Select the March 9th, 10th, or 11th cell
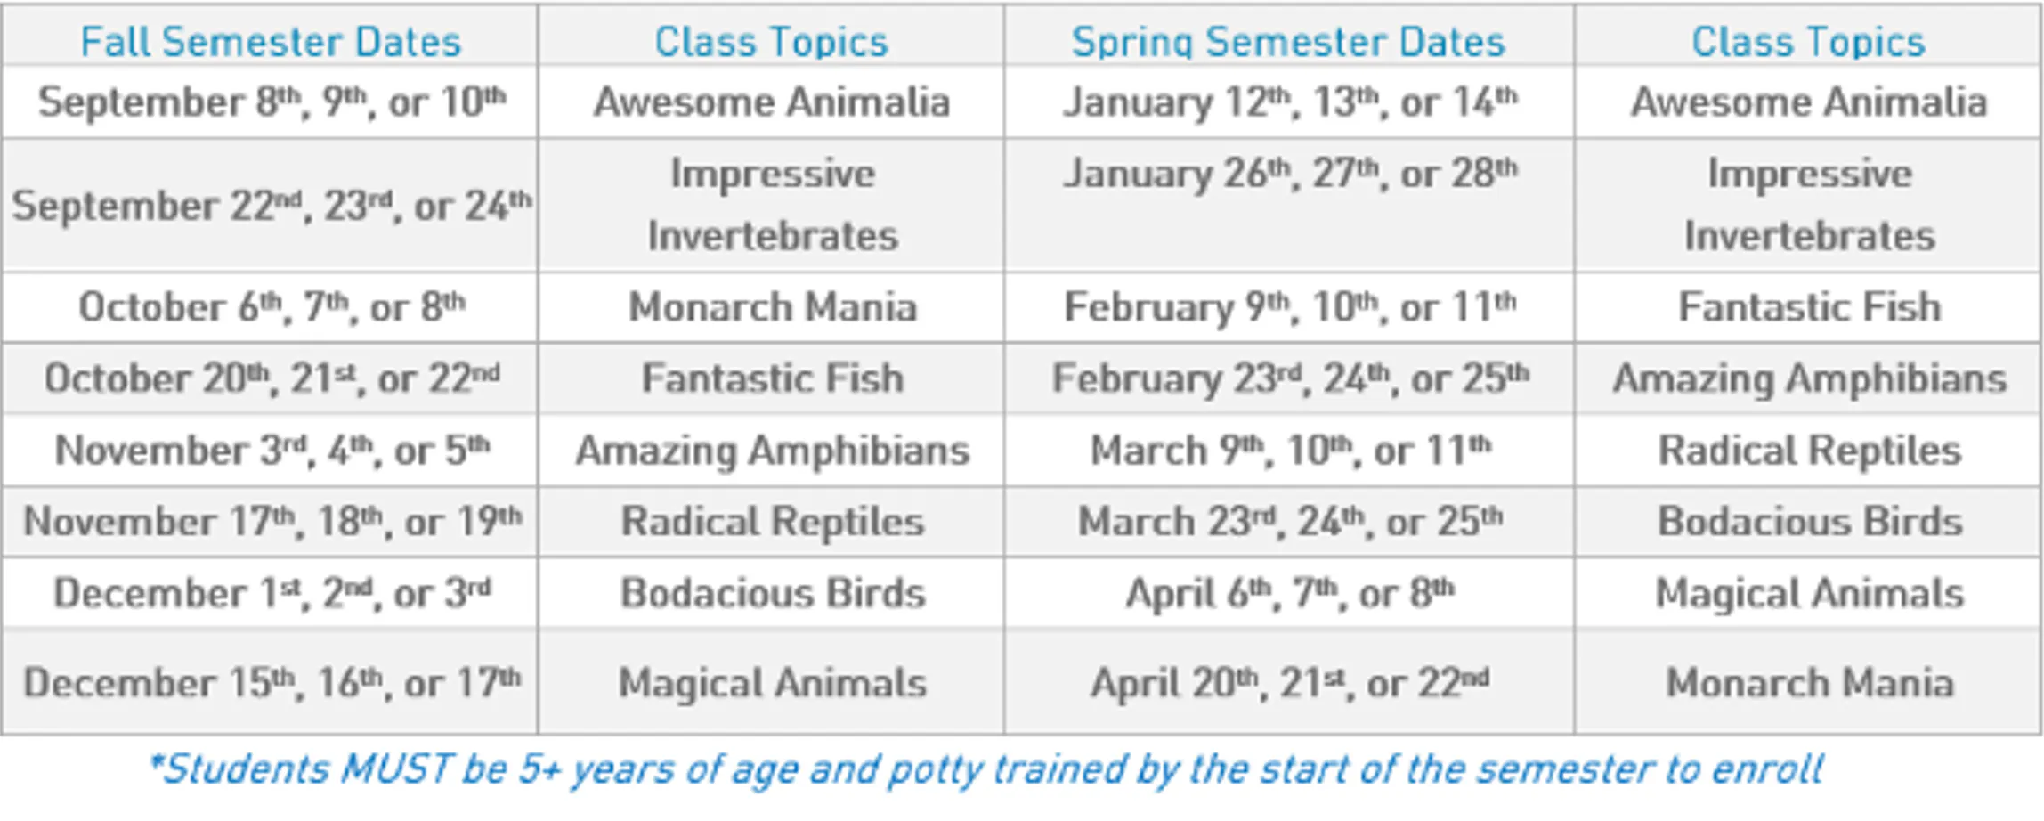Screen dimensions: 2044x821 1290,451
